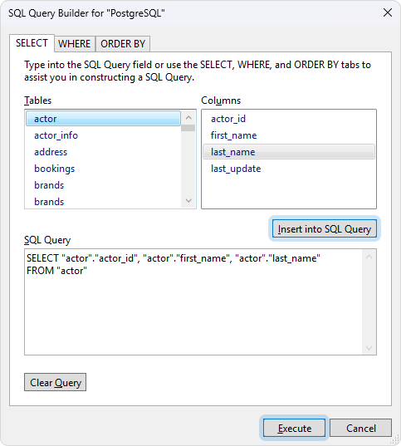This screenshot has height=446, width=401.
Task: Run the query with Execute
Action: pos(295,428)
